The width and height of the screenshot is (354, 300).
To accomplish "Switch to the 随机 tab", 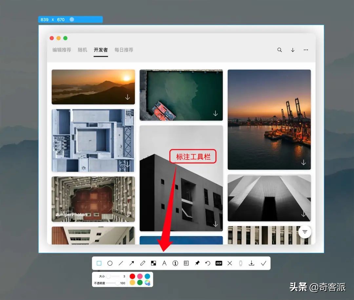I will 82,50.
